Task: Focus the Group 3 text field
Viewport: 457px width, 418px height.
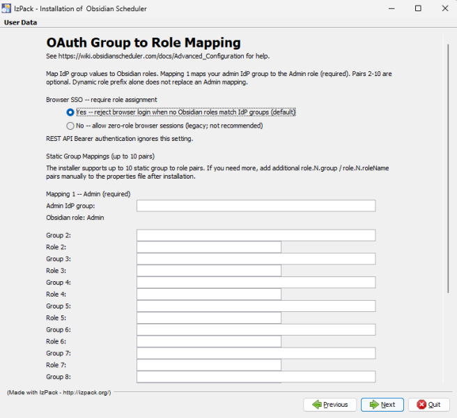Action: 256,259
